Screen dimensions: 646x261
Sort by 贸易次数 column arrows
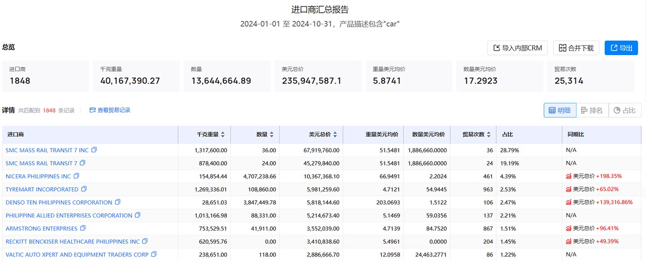pos(489,135)
